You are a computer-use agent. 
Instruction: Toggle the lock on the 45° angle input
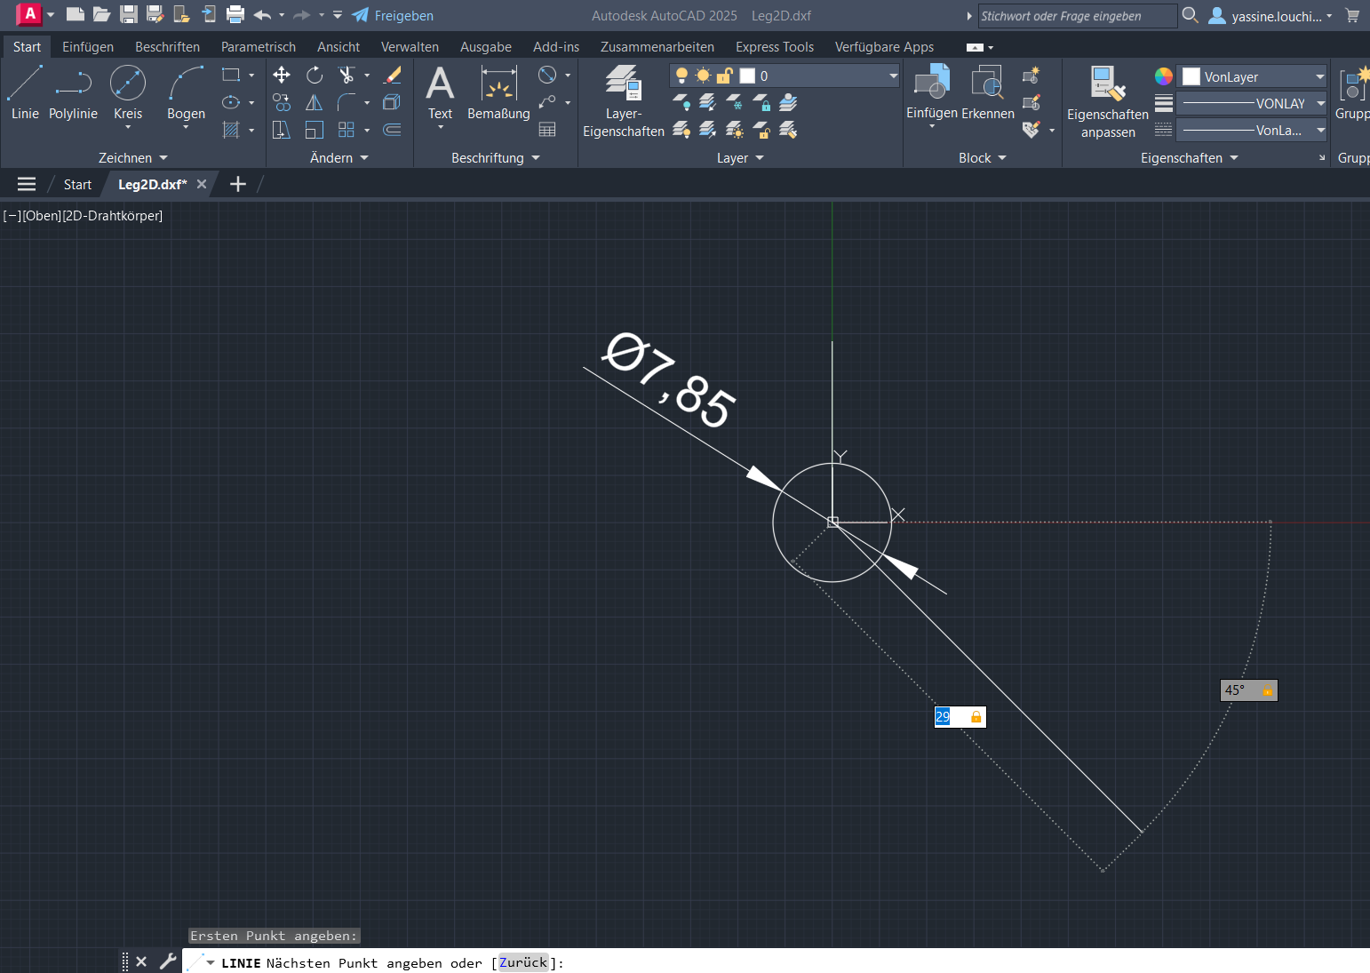click(1268, 690)
